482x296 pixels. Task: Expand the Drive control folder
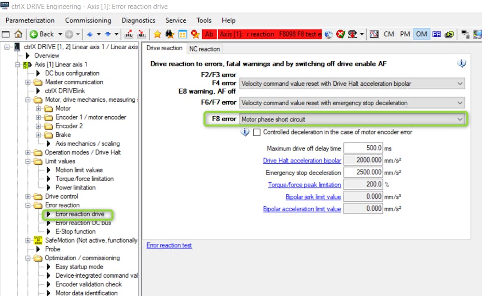pyautogui.click(x=28, y=197)
